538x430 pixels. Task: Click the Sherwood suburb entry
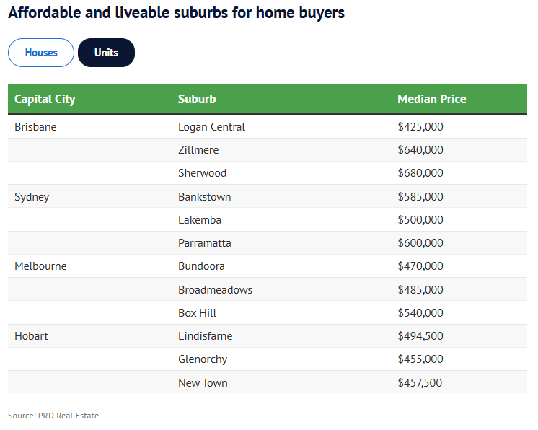(x=202, y=173)
